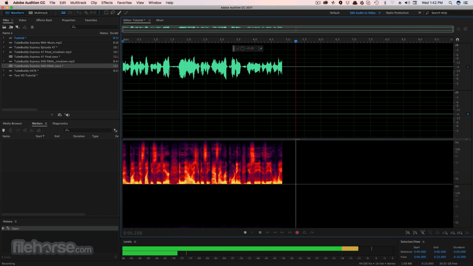Click Zoom In at In Point icon
Screen dimensions: 473x266
pyautogui.click(x=446, y=232)
